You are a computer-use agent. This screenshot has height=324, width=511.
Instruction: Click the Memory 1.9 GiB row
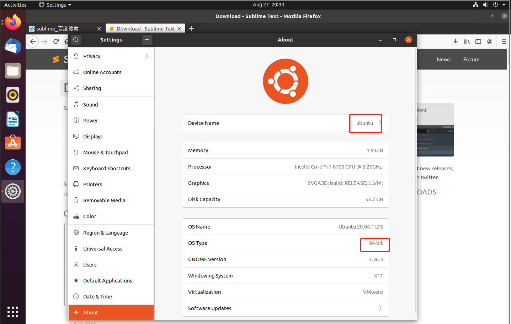286,150
